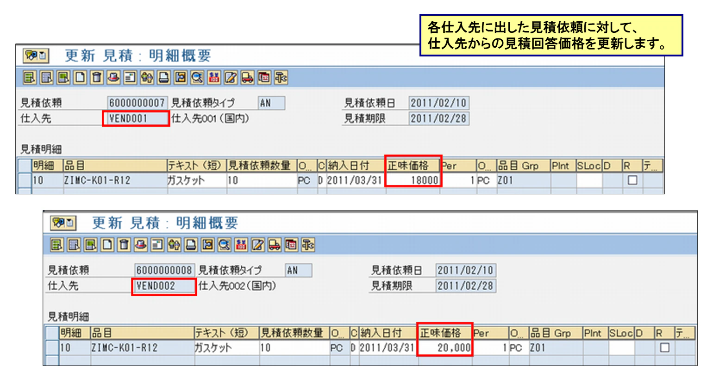Click the 見積期限 date field in VEND001 window
This screenshot has height=378, width=719.
[x=438, y=118]
